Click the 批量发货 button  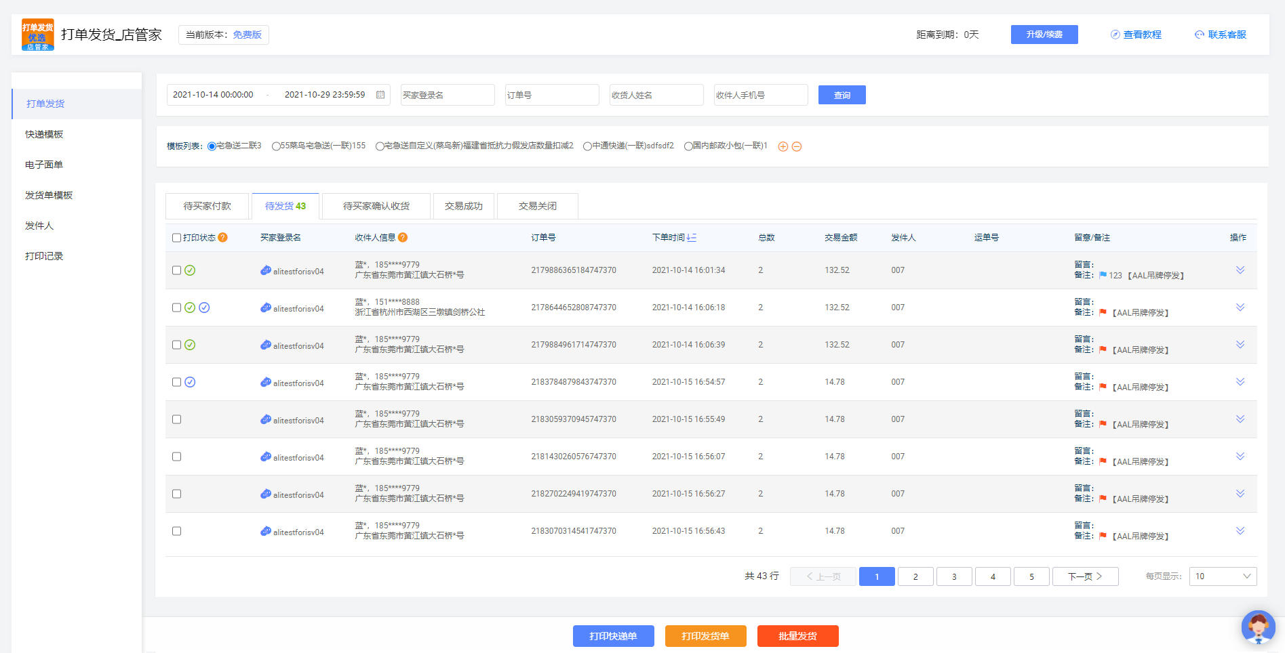[798, 636]
